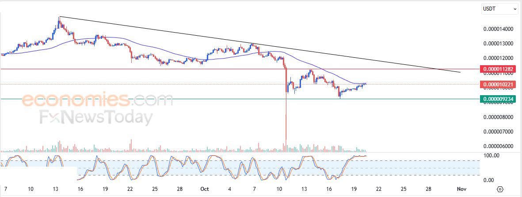Click the dropdown chevron beside USDT
This screenshot has width=522, height=197.
(x=514, y=8)
